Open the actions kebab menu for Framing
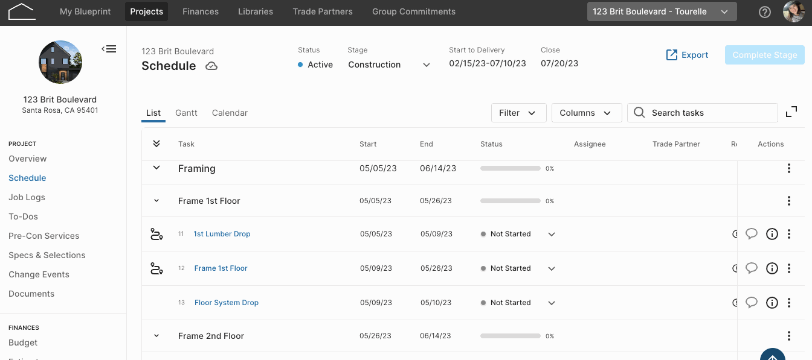 [x=789, y=169]
